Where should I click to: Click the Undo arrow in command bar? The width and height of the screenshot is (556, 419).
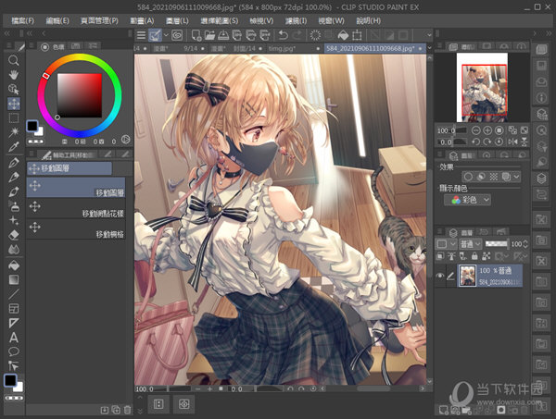[283, 35]
